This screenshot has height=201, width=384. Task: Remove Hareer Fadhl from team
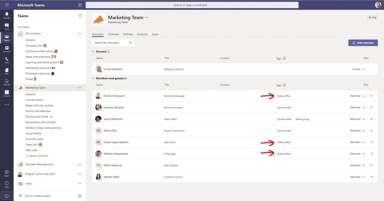coord(371,177)
